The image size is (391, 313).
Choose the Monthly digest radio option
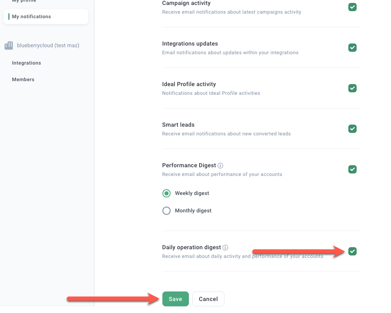(x=167, y=211)
